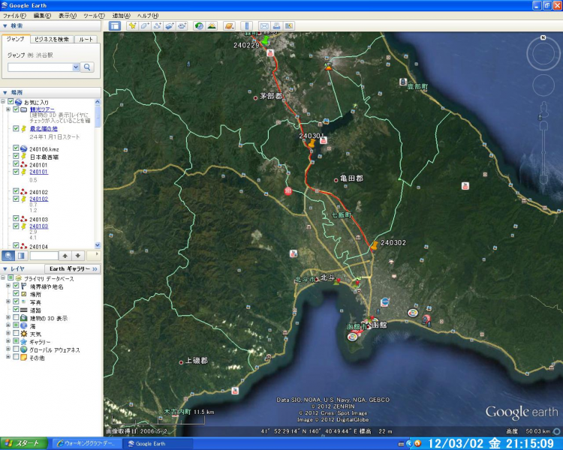Start search with magnifier button

coord(87,67)
